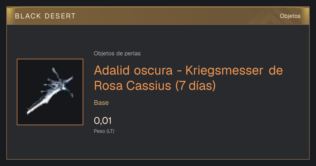Click the blade tip of the weapon icon
Viewport: 316px width, 166px height.
(29, 112)
